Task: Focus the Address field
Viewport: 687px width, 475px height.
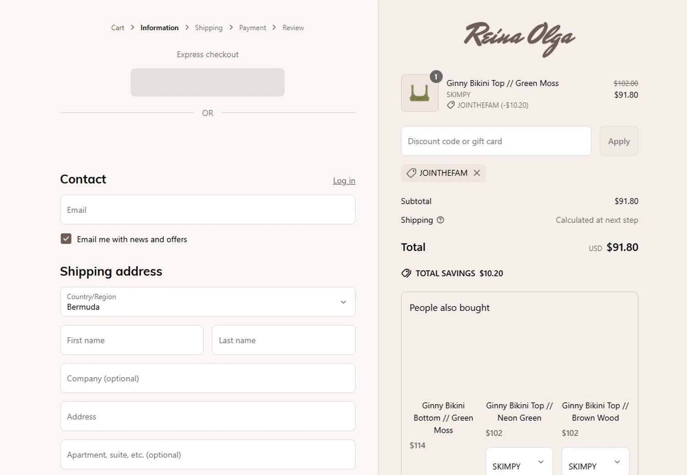Action: 208,416
